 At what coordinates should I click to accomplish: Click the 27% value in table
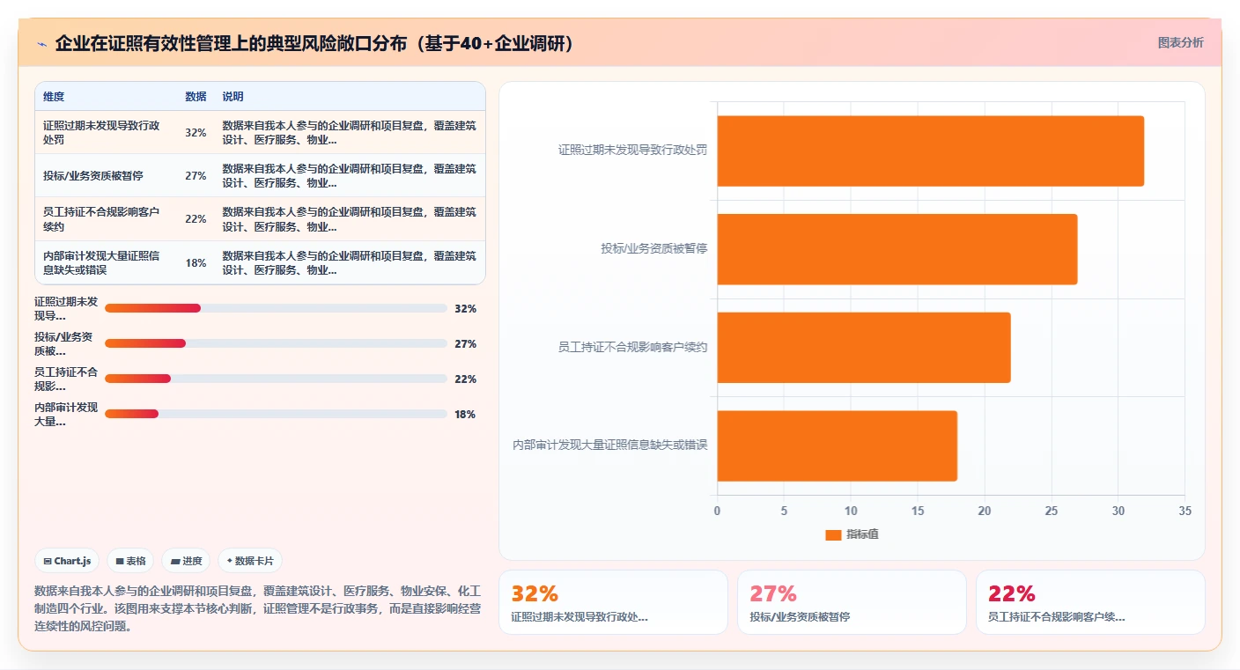[x=196, y=176]
